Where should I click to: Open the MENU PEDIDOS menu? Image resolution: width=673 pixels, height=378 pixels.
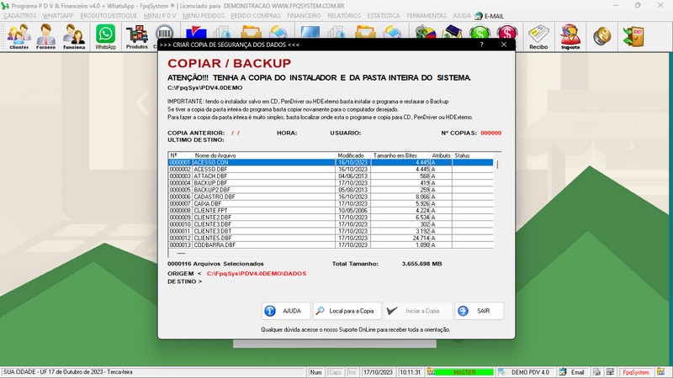click(x=204, y=16)
